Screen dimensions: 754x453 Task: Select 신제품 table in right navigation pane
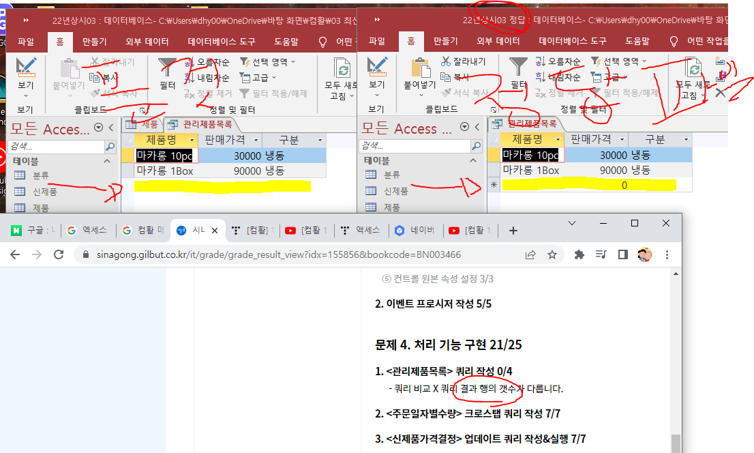click(391, 192)
